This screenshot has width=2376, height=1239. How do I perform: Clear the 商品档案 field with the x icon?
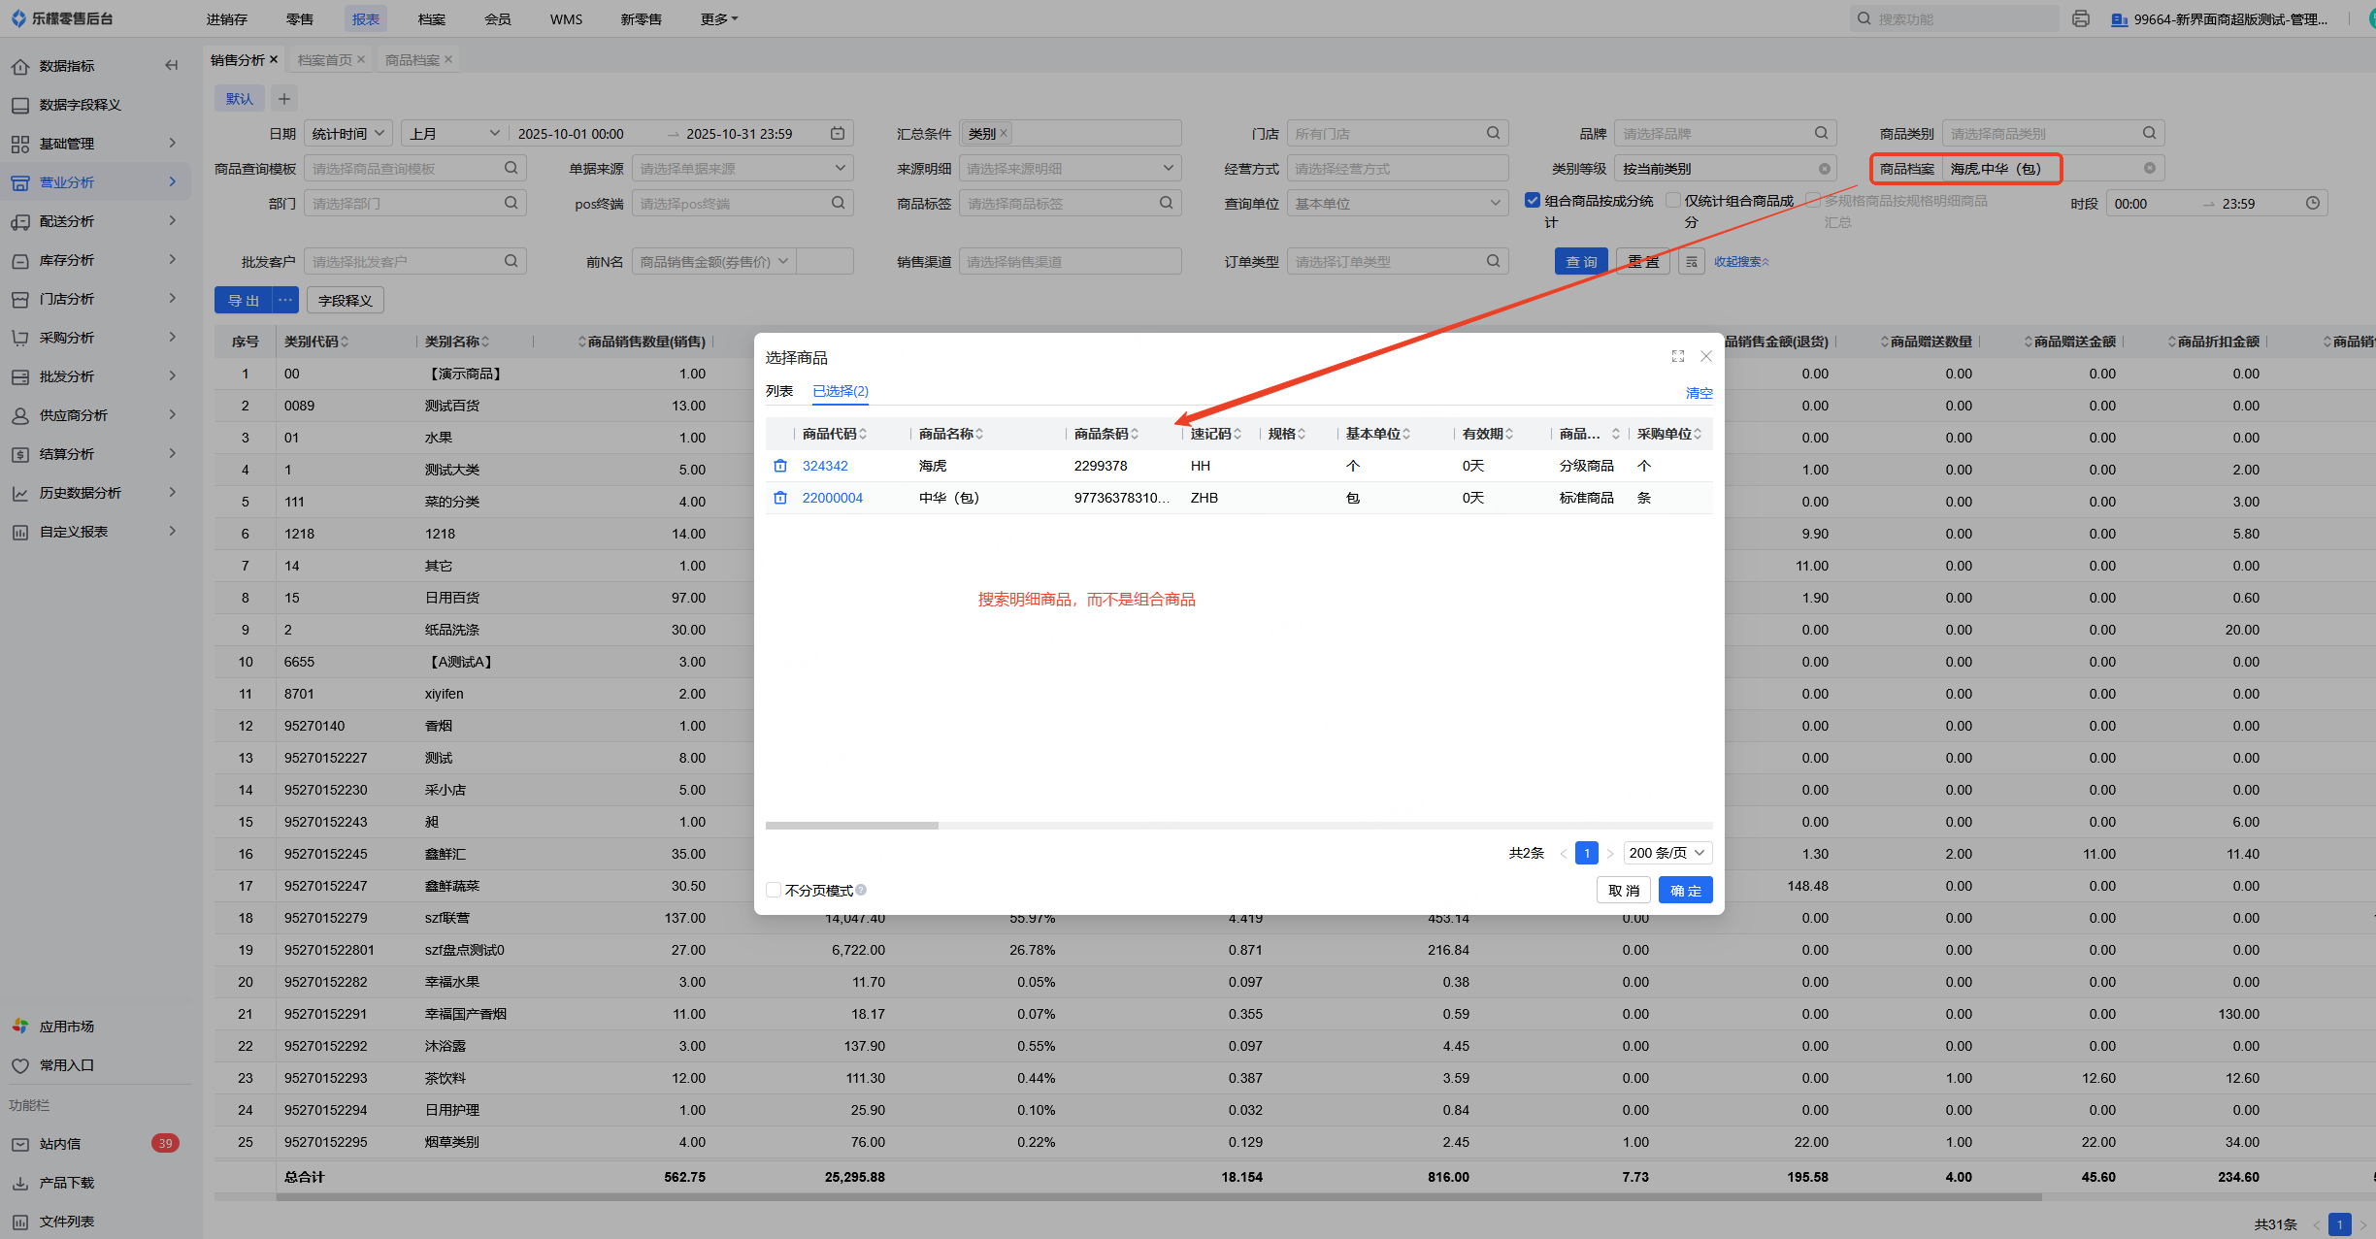[x=2149, y=168]
